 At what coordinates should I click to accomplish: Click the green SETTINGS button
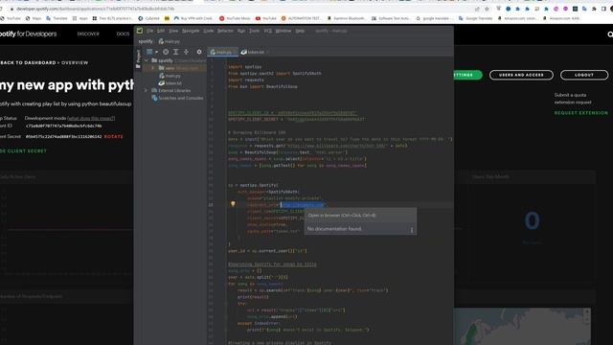467,75
